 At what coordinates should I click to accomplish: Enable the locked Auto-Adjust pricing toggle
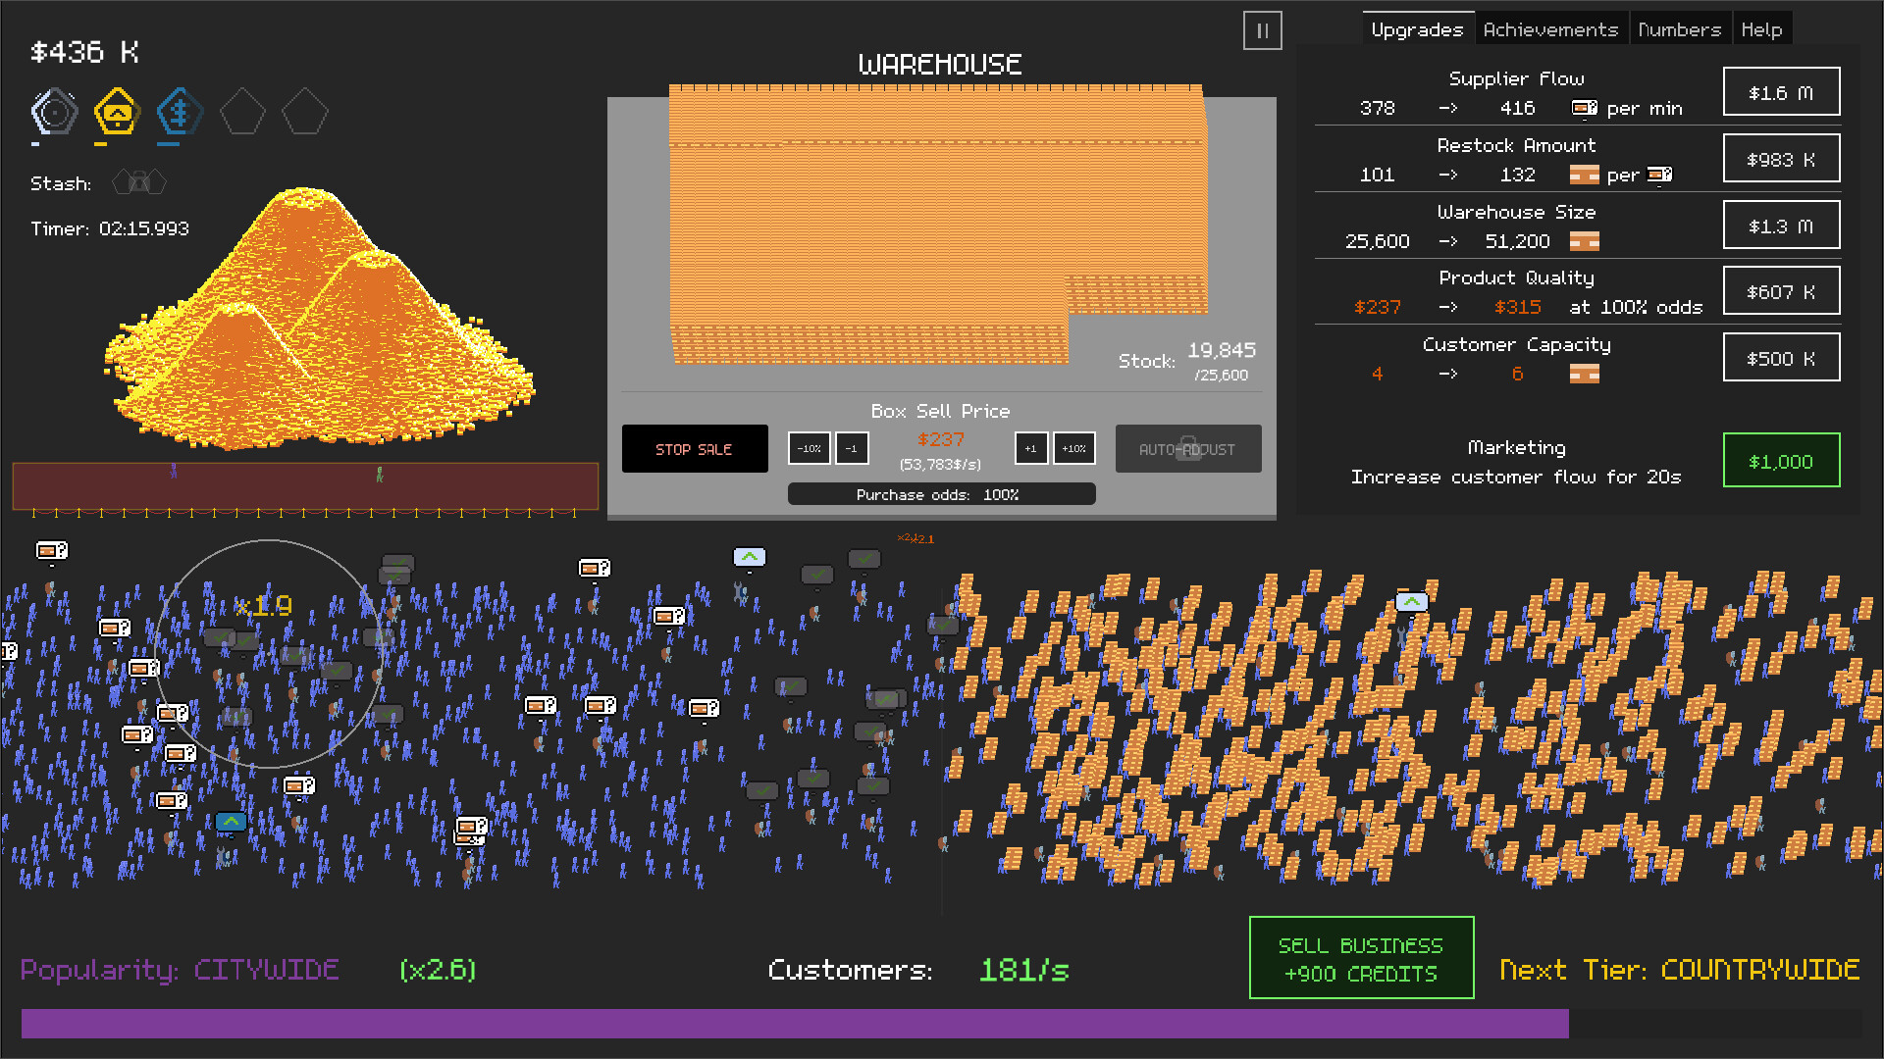pos(1187,448)
